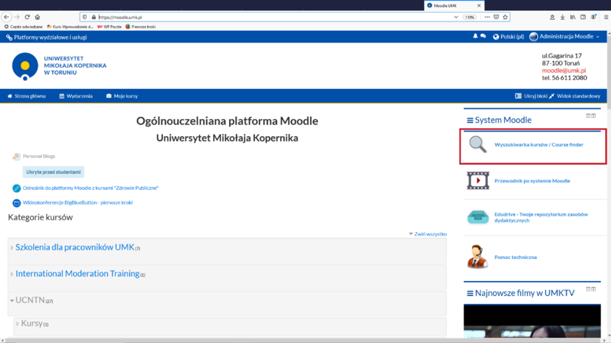
Task: Toggle the browser sidebar icon
Action: tap(583, 17)
